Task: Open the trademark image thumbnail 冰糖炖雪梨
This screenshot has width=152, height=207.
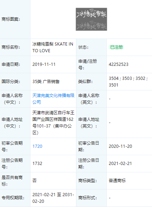Action: pyautogui.click(x=91, y=19)
